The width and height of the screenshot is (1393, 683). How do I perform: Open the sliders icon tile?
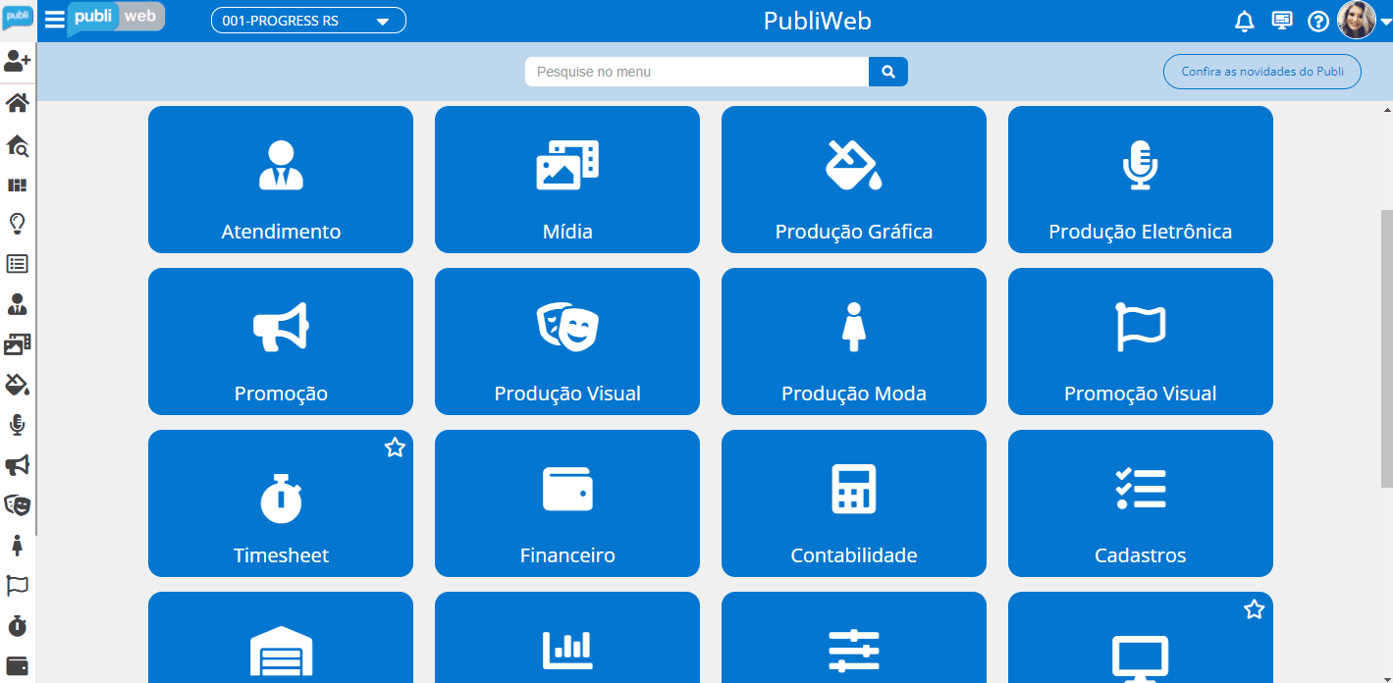pyautogui.click(x=854, y=638)
